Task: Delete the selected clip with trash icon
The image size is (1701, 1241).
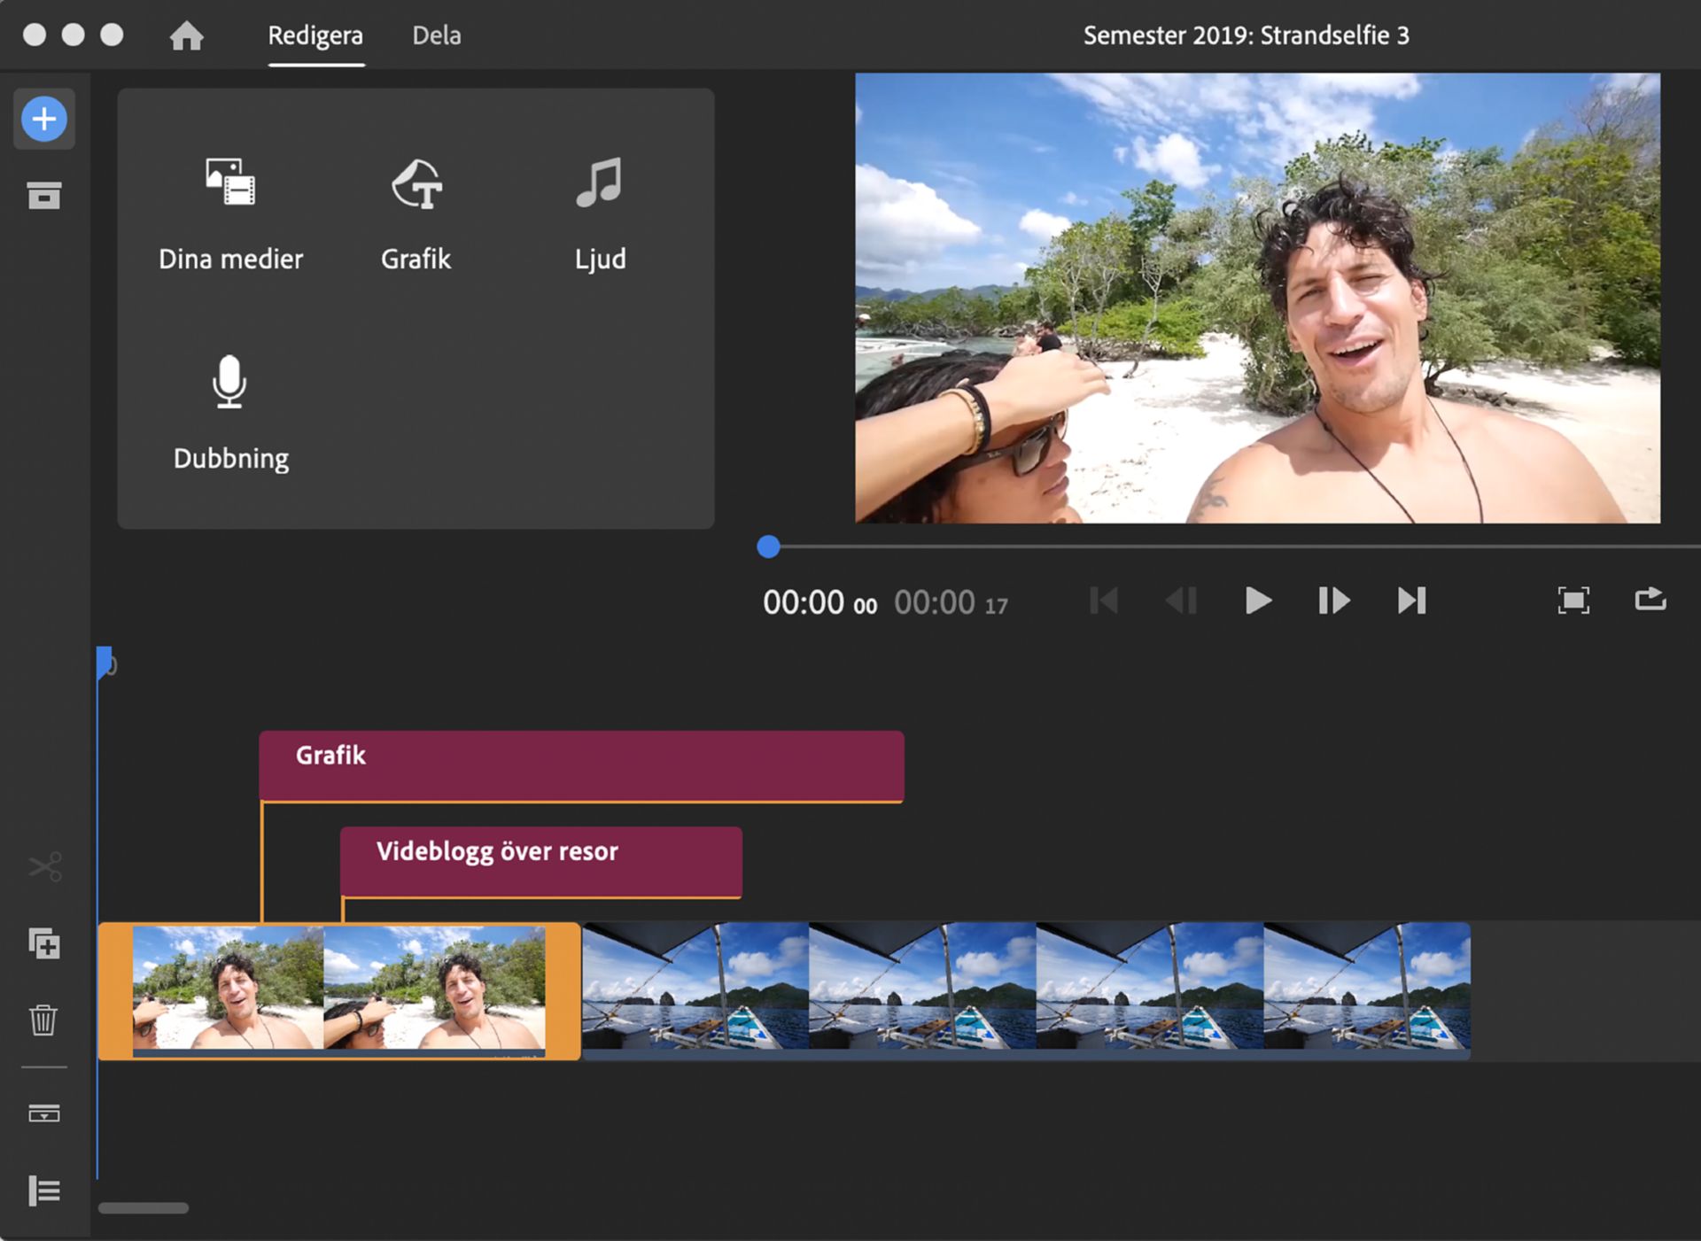Action: tap(43, 1020)
